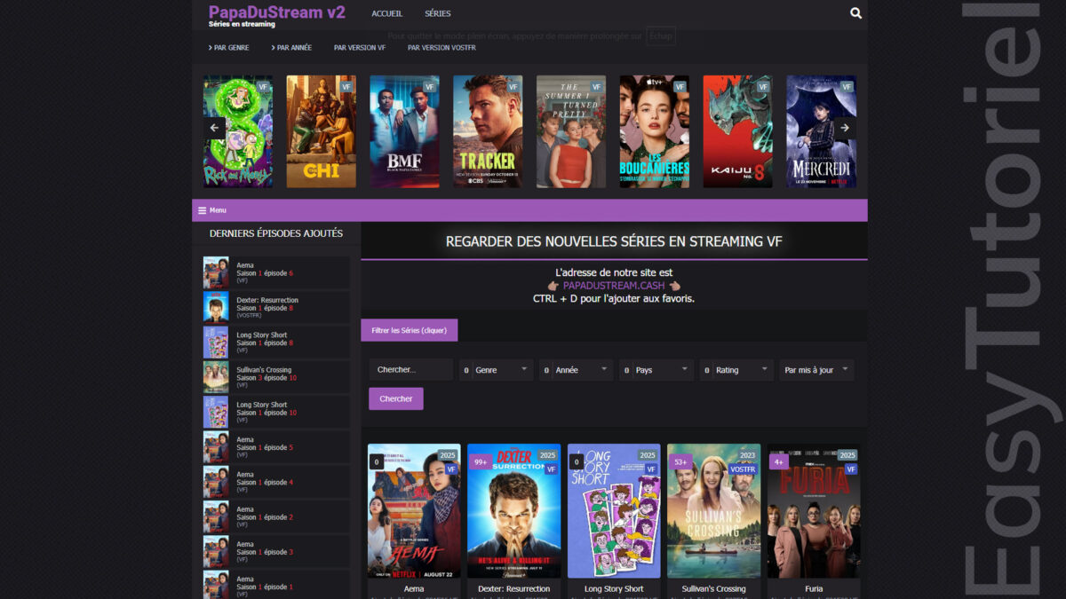Screen dimensions: 1066x599
Task: Click the 4+ badge on Furia
Action: 778,461
